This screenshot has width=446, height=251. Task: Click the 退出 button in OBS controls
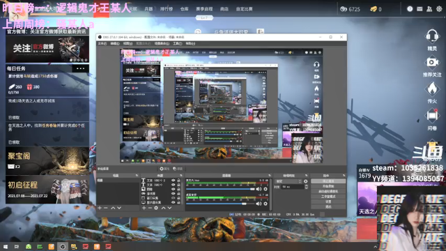(328, 206)
